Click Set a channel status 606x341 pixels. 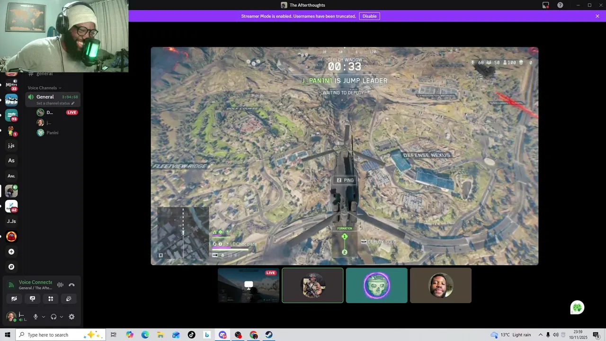point(55,103)
